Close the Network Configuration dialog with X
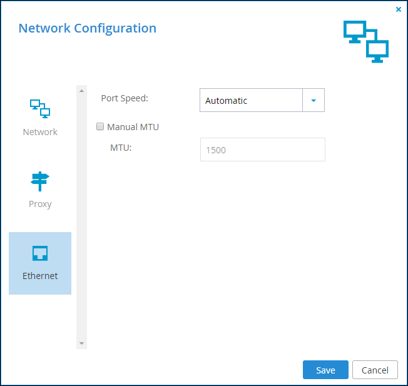This screenshot has width=408, height=386. click(399, 9)
